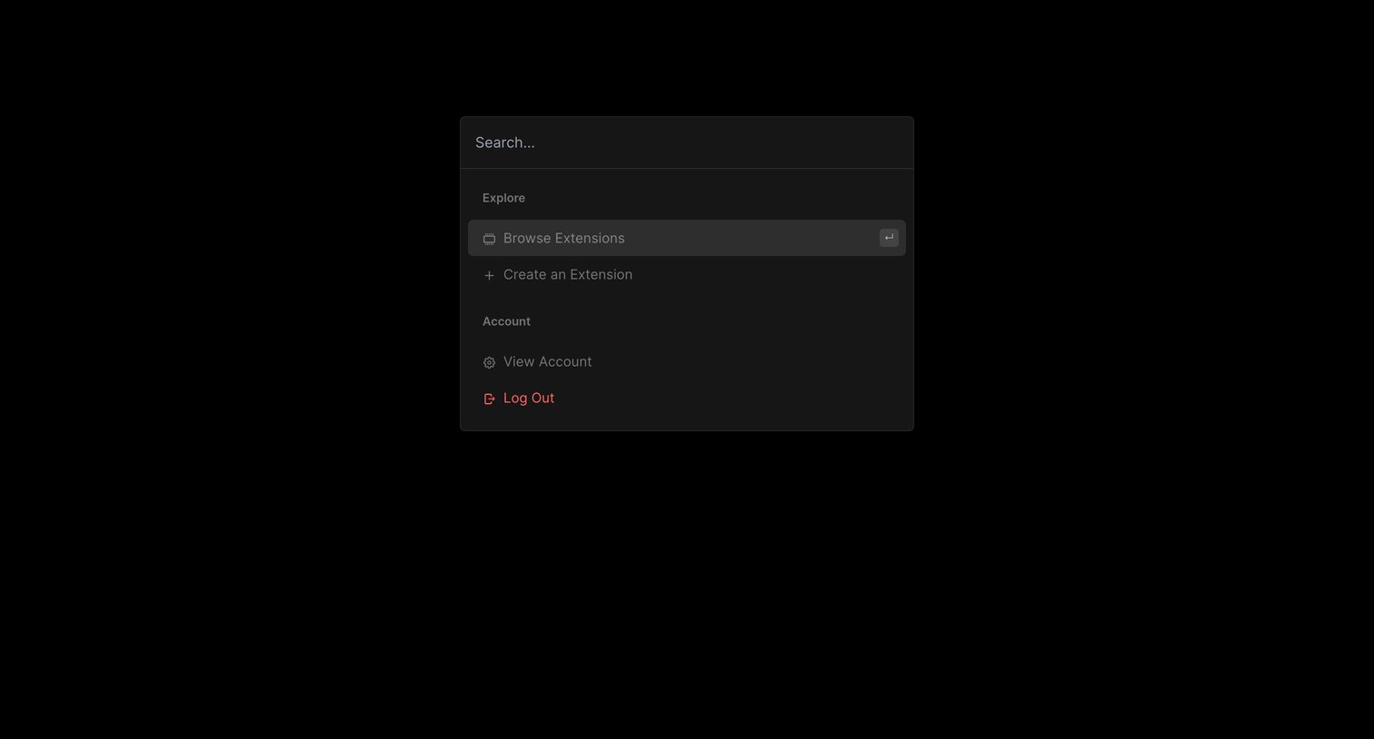Viewport: 1374px width, 739px height.
Task: Open View Account
Action: [x=687, y=361]
